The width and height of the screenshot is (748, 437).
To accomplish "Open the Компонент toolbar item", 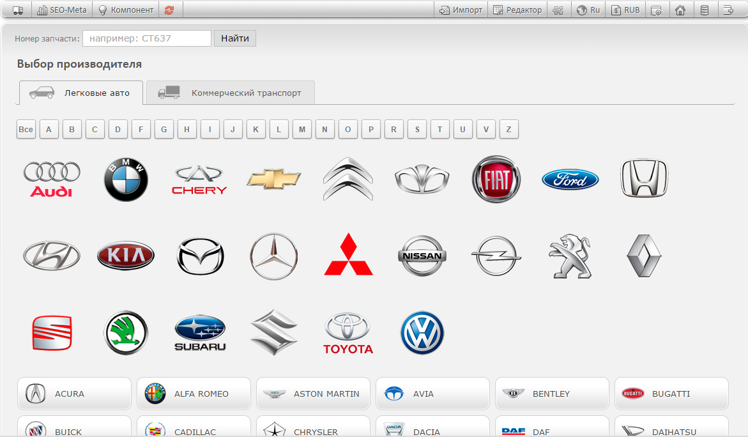I will (126, 10).
